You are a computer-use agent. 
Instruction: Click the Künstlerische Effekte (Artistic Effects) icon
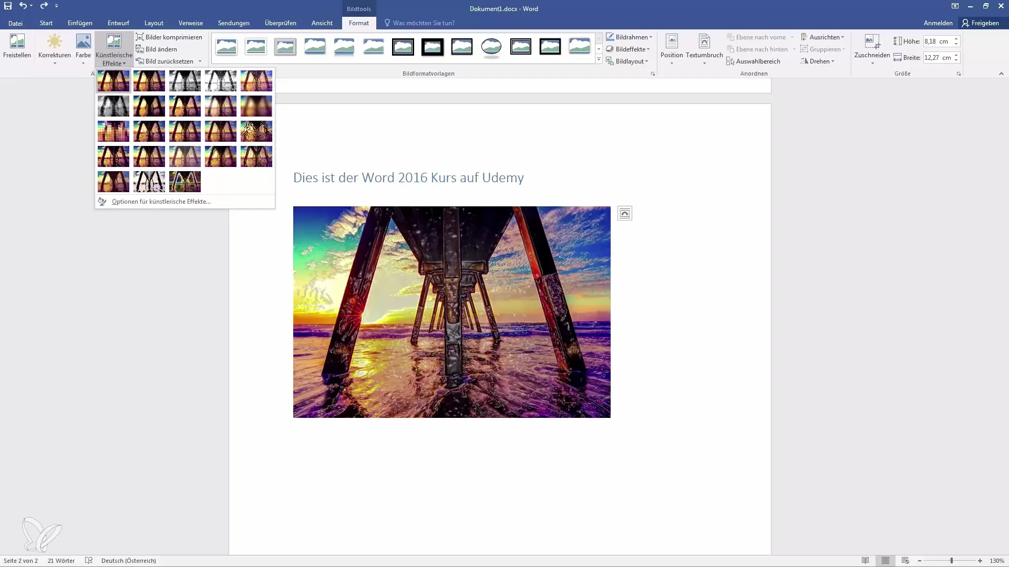tap(113, 49)
